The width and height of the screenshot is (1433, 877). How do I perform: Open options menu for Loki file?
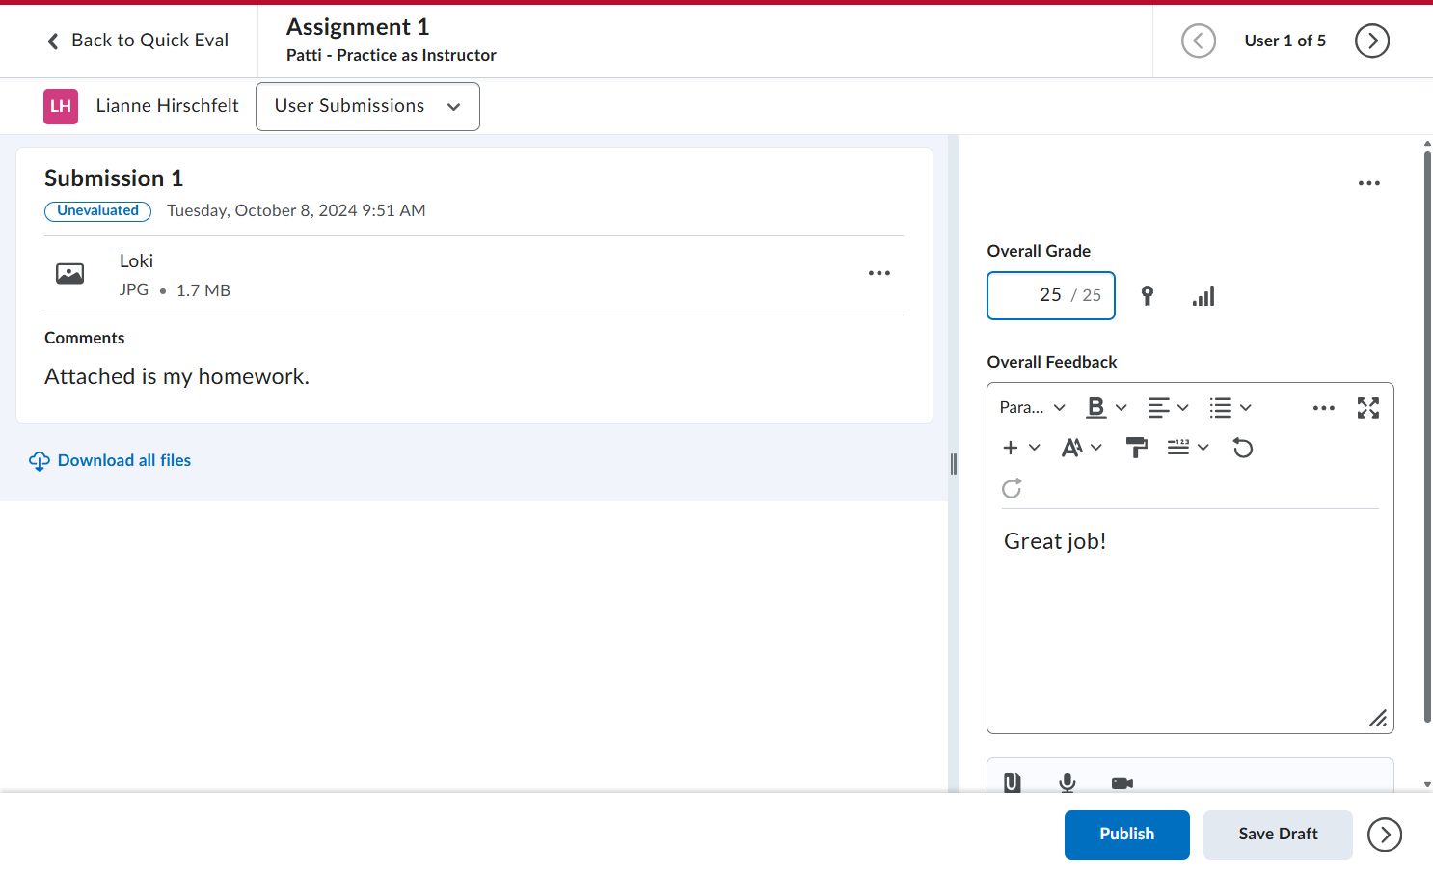[879, 273]
